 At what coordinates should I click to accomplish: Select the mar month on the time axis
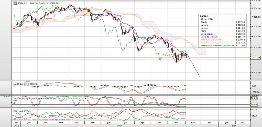[61, 123]
